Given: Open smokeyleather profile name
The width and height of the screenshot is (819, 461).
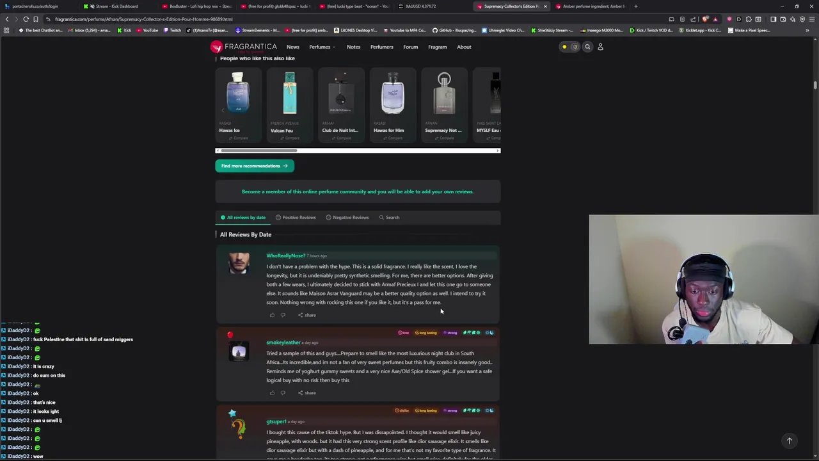Looking at the screenshot, I should click(x=283, y=343).
